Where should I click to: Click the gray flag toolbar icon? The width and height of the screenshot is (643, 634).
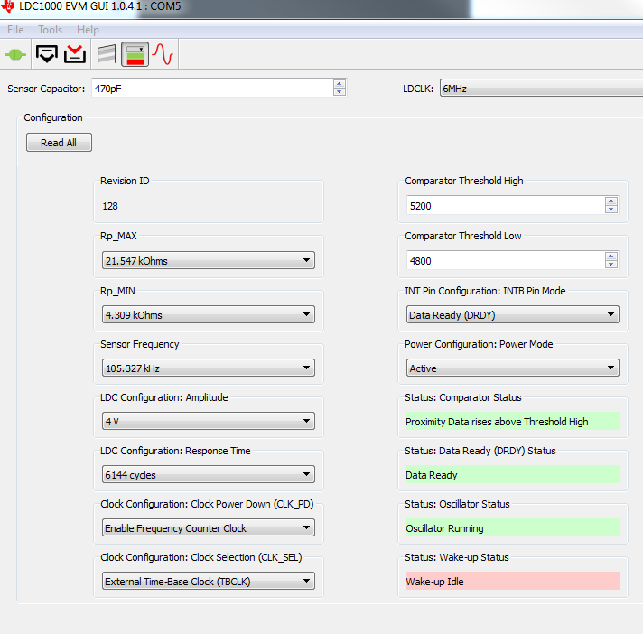click(107, 54)
